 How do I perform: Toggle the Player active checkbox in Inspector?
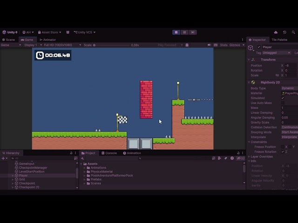(259, 47)
